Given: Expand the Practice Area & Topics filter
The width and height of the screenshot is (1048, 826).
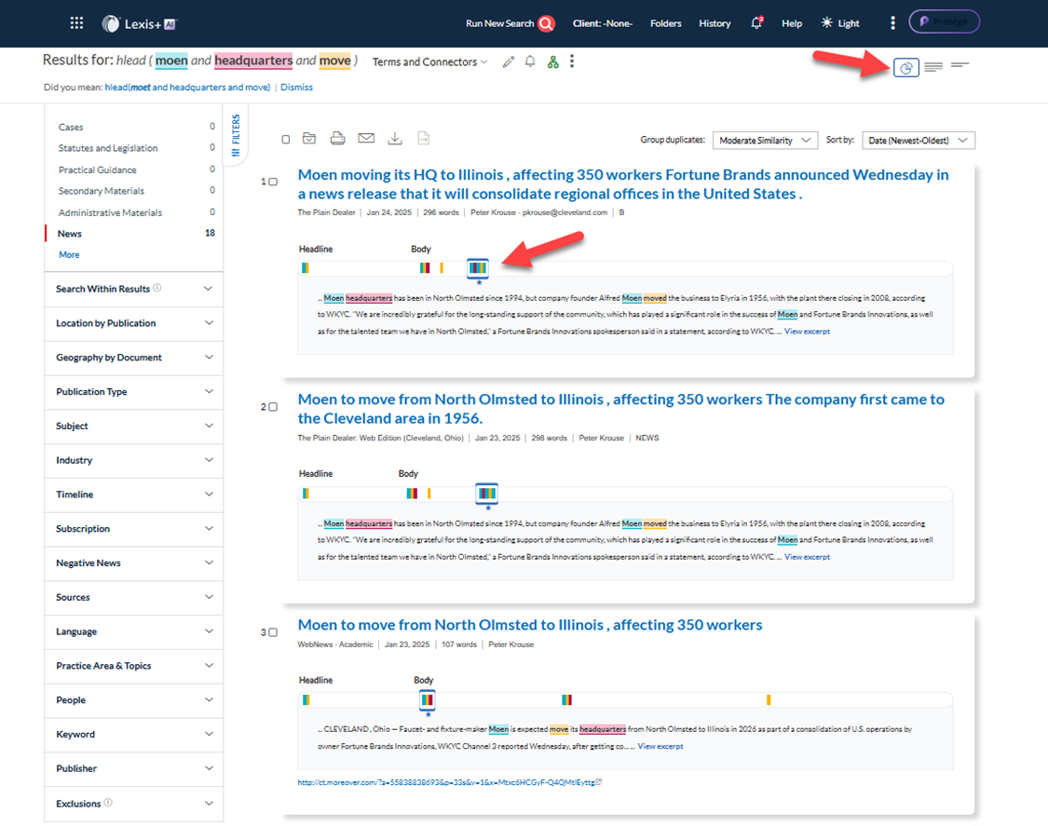Looking at the screenshot, I should [133, 666].
